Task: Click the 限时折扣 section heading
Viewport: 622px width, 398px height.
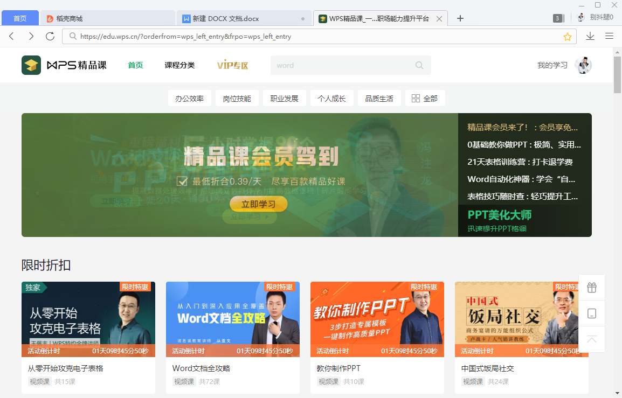Action: 46,265
